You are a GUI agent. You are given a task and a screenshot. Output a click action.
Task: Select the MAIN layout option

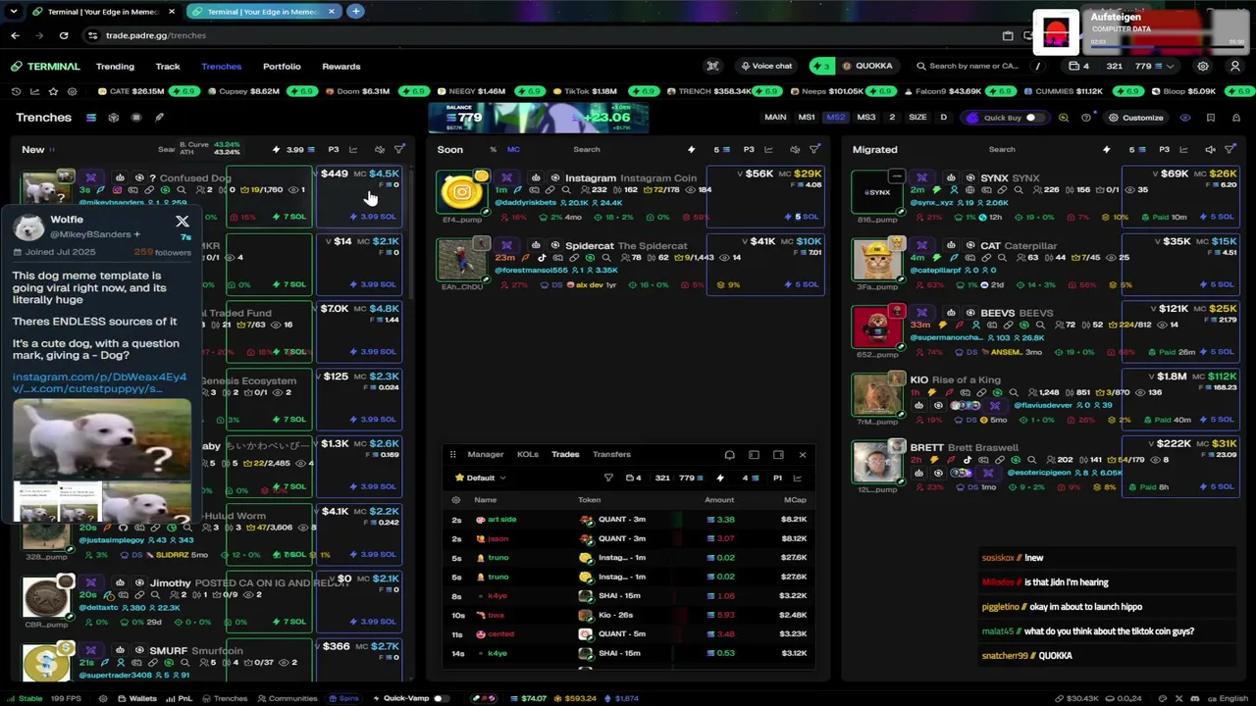click(775, 118)
